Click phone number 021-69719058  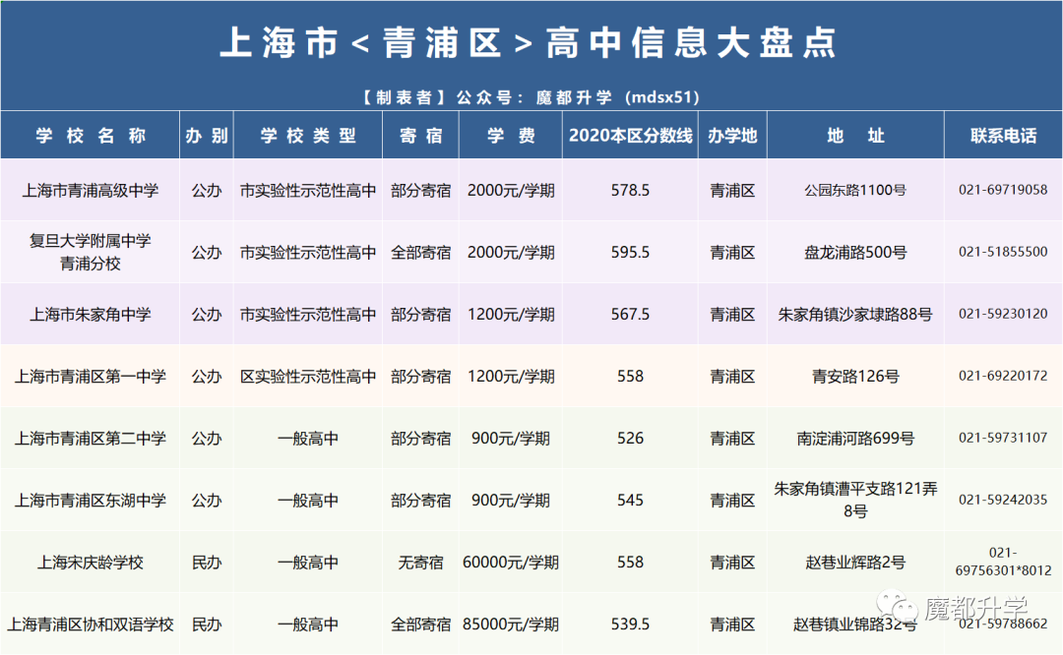point(1003,191)
